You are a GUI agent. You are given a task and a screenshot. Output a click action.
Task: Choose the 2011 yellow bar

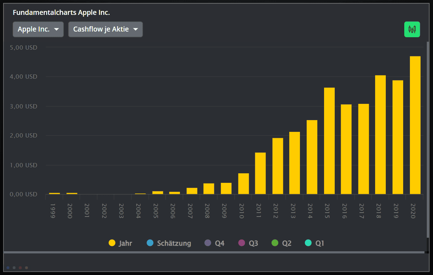click(x=260, y=173)
